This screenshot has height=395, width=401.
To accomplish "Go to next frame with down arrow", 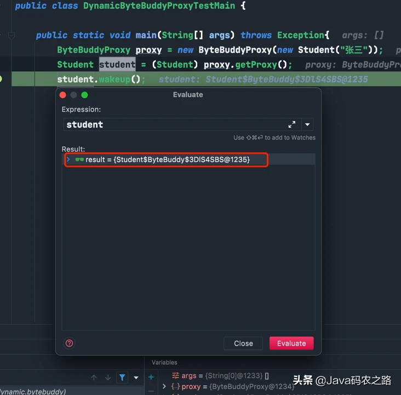I will tap(108, 377).
